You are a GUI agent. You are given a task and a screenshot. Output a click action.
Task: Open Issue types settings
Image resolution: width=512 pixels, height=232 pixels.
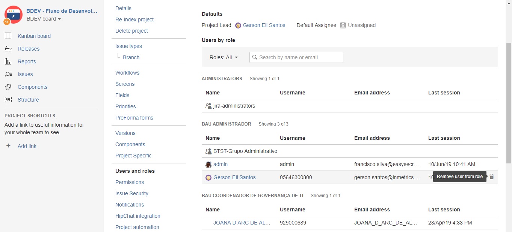click(x=128, y=46)
